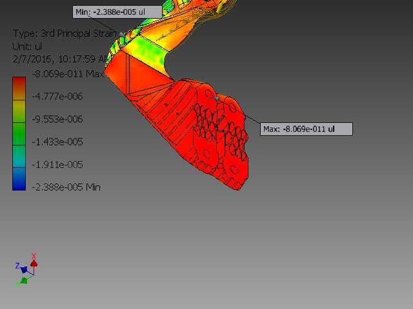Click the green Y axis arrow of the triad
The image size is (413, 309).
coord(24,281)
